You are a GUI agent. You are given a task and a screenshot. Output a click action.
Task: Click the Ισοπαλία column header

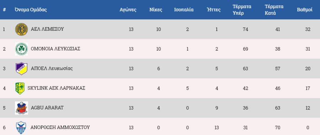pos(184,10)
